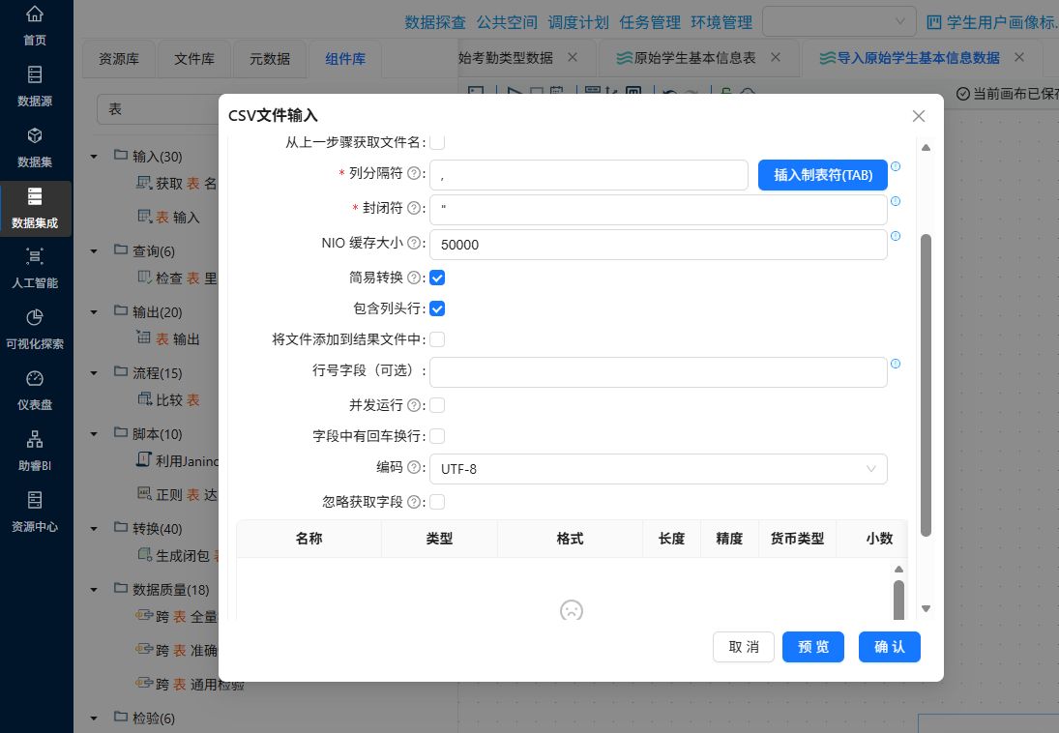Click help icon beside 编码 label
Viewport: 1059px width, 733px height.
tap(413, 467)
